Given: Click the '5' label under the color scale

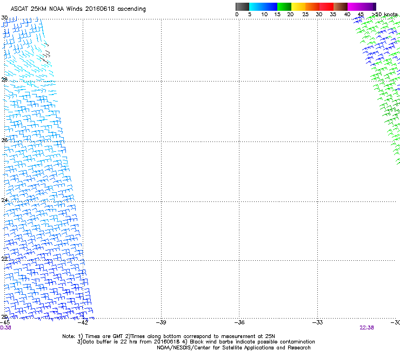Looking at the screenshot, I should pos(250,15).
